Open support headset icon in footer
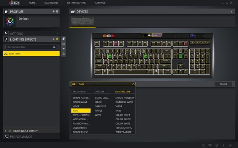Screen dimensions: 238x148 point(203,145)
